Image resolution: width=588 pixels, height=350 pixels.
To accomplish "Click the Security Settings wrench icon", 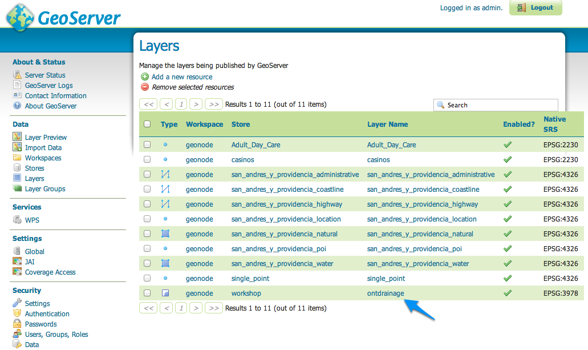I will pyautogui.click(x=17, y=303).
